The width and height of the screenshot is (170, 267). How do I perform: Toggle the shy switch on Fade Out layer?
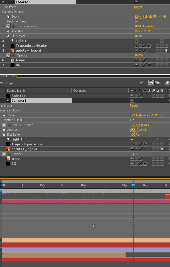point(132,96)
